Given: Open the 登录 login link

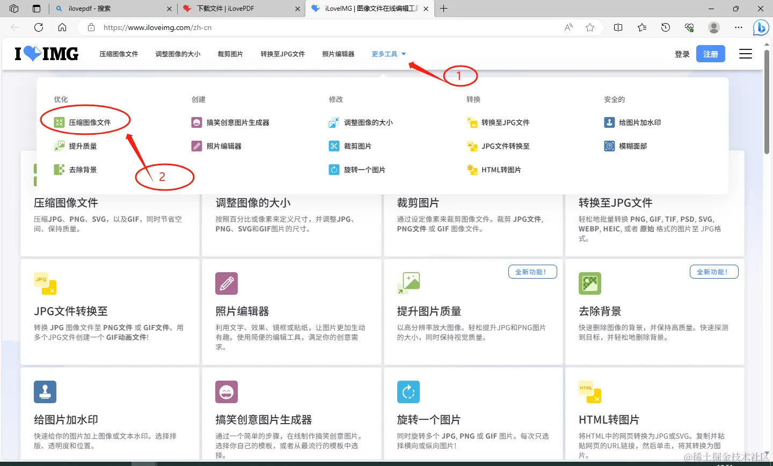Looking at the screenshot, I should [682, 54].
